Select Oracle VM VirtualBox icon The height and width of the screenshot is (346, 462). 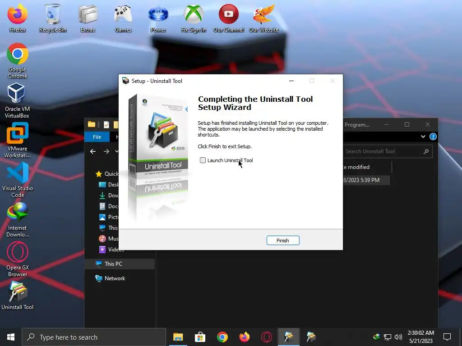(17, 100)
